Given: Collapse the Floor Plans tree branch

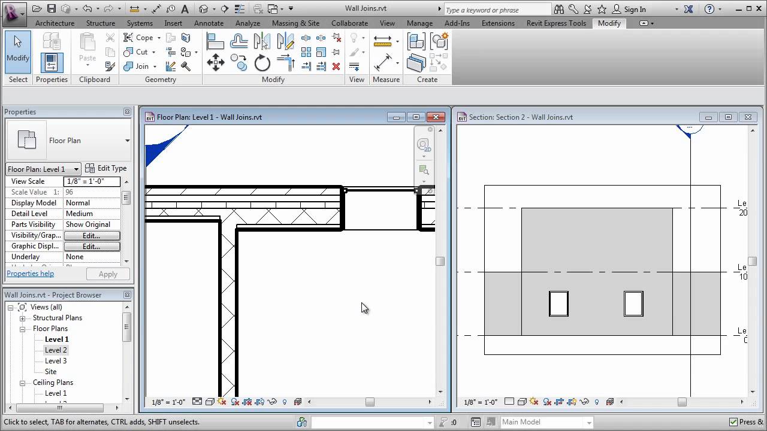Looking at the screenshot, I should pos(22,328).
